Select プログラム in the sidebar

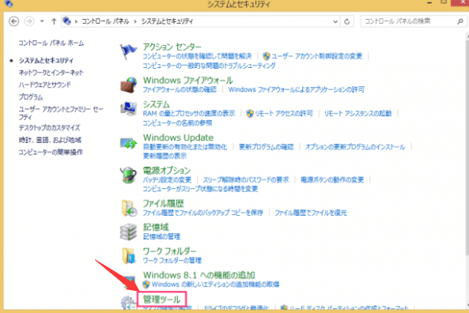point(31,97)
